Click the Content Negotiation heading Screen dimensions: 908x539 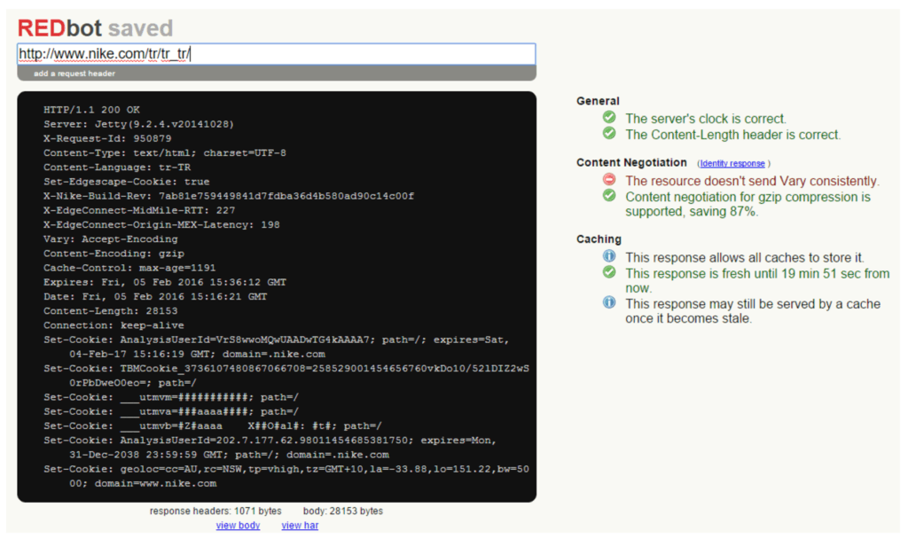(631, 163)
